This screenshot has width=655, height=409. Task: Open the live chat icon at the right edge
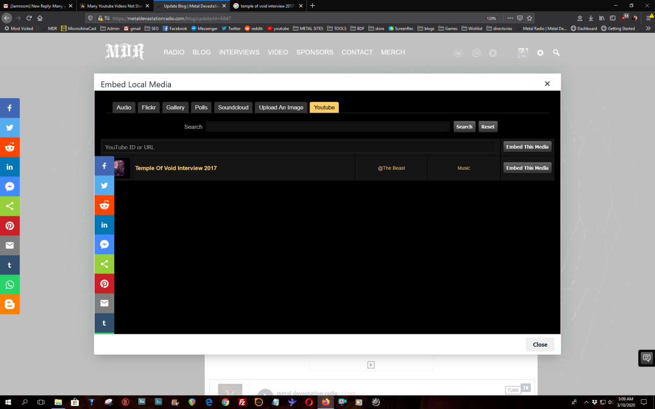647,358
